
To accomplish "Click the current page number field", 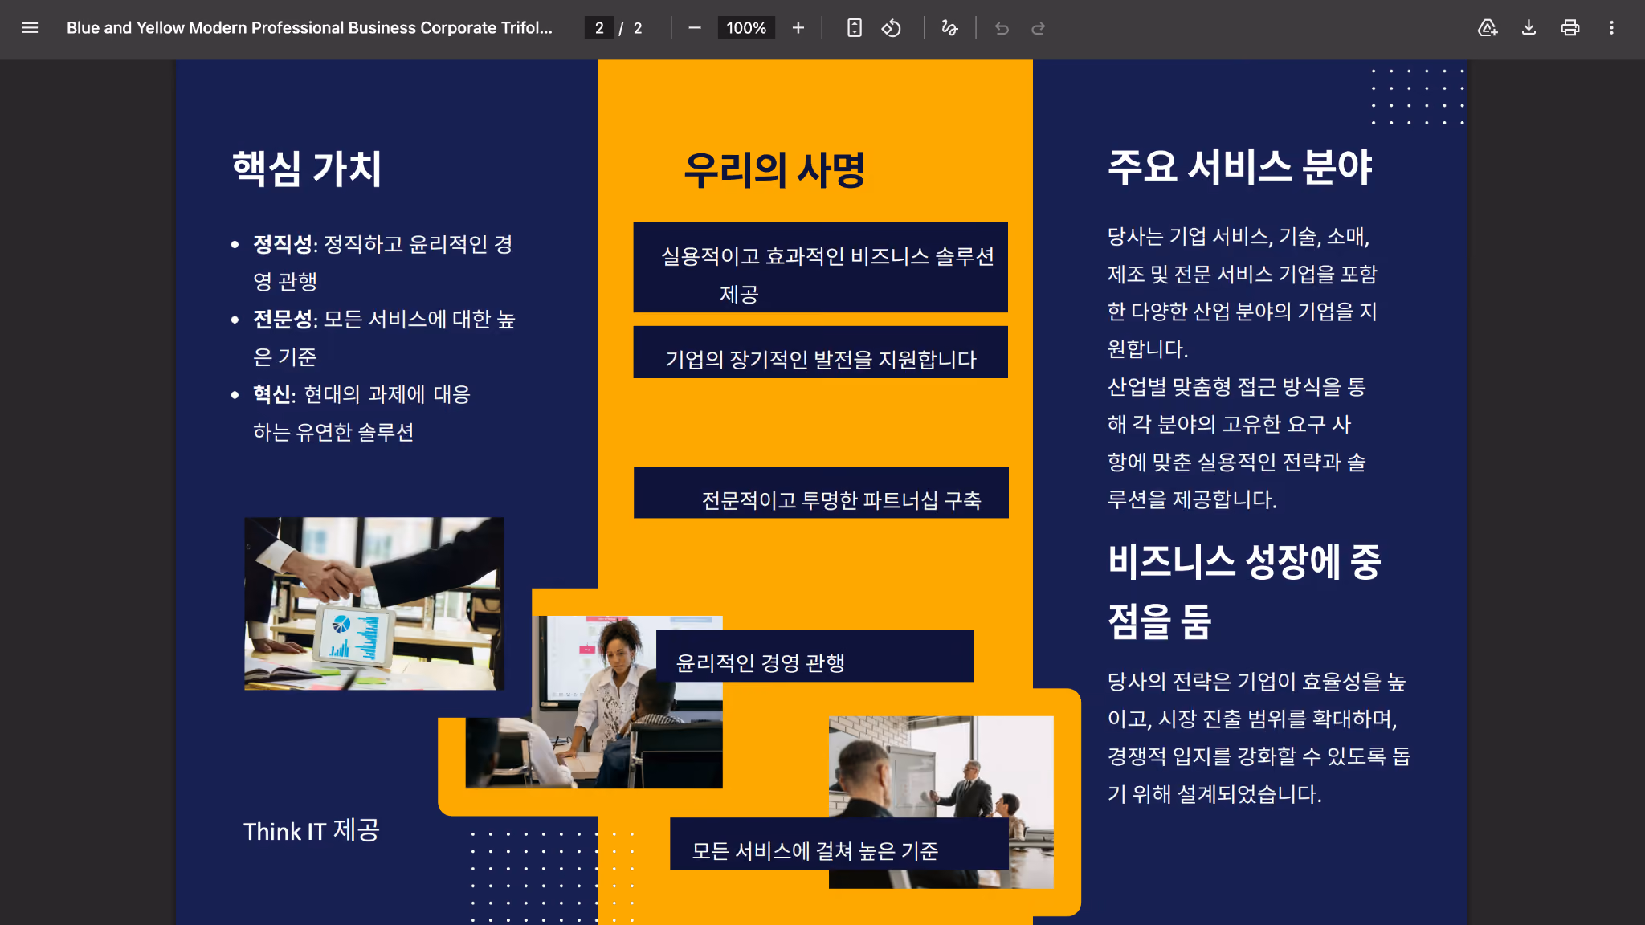I will click(599, 28).
